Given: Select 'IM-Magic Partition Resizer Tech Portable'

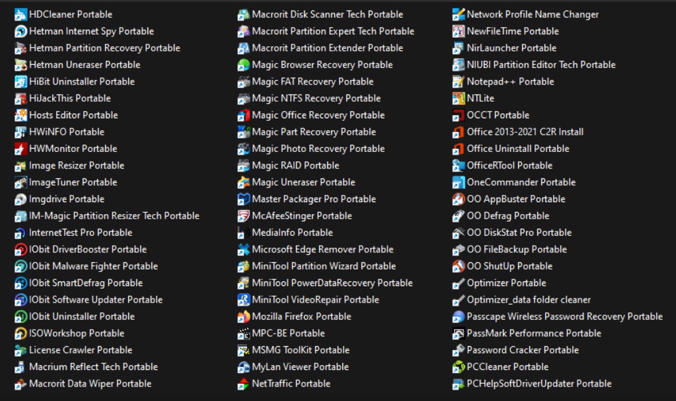Looking at the screenshot, I should click(114, 215).
